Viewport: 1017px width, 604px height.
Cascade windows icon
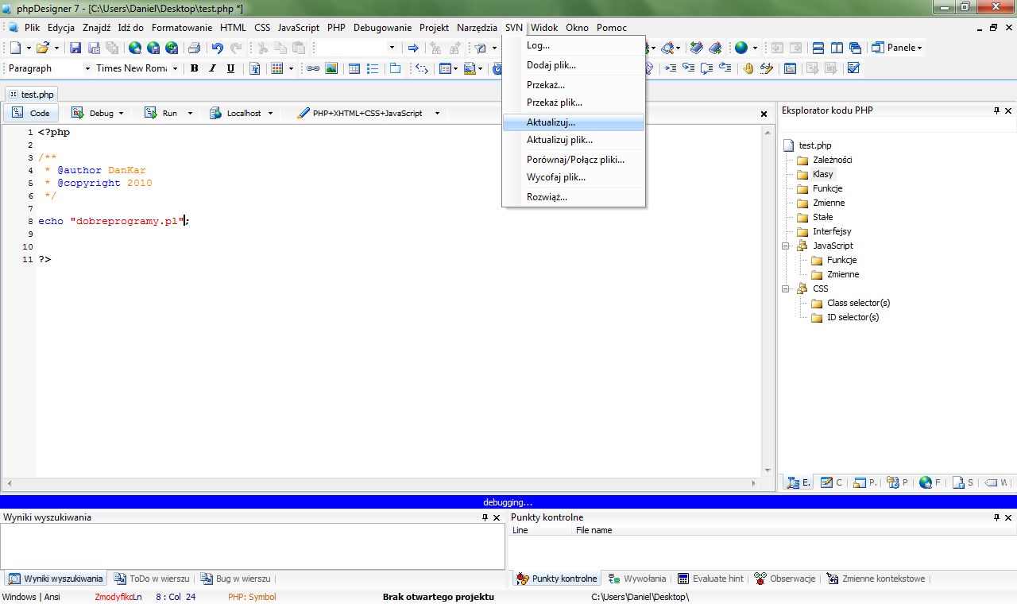856,48
